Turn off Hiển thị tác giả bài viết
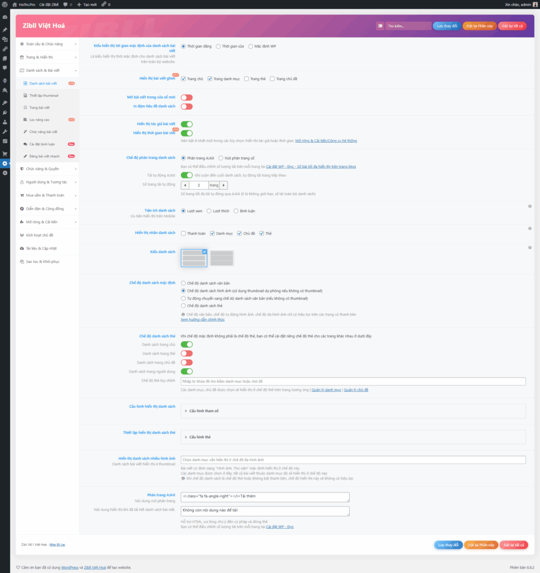The width and height of the screenshot is (540, 573). coord(187,124)
